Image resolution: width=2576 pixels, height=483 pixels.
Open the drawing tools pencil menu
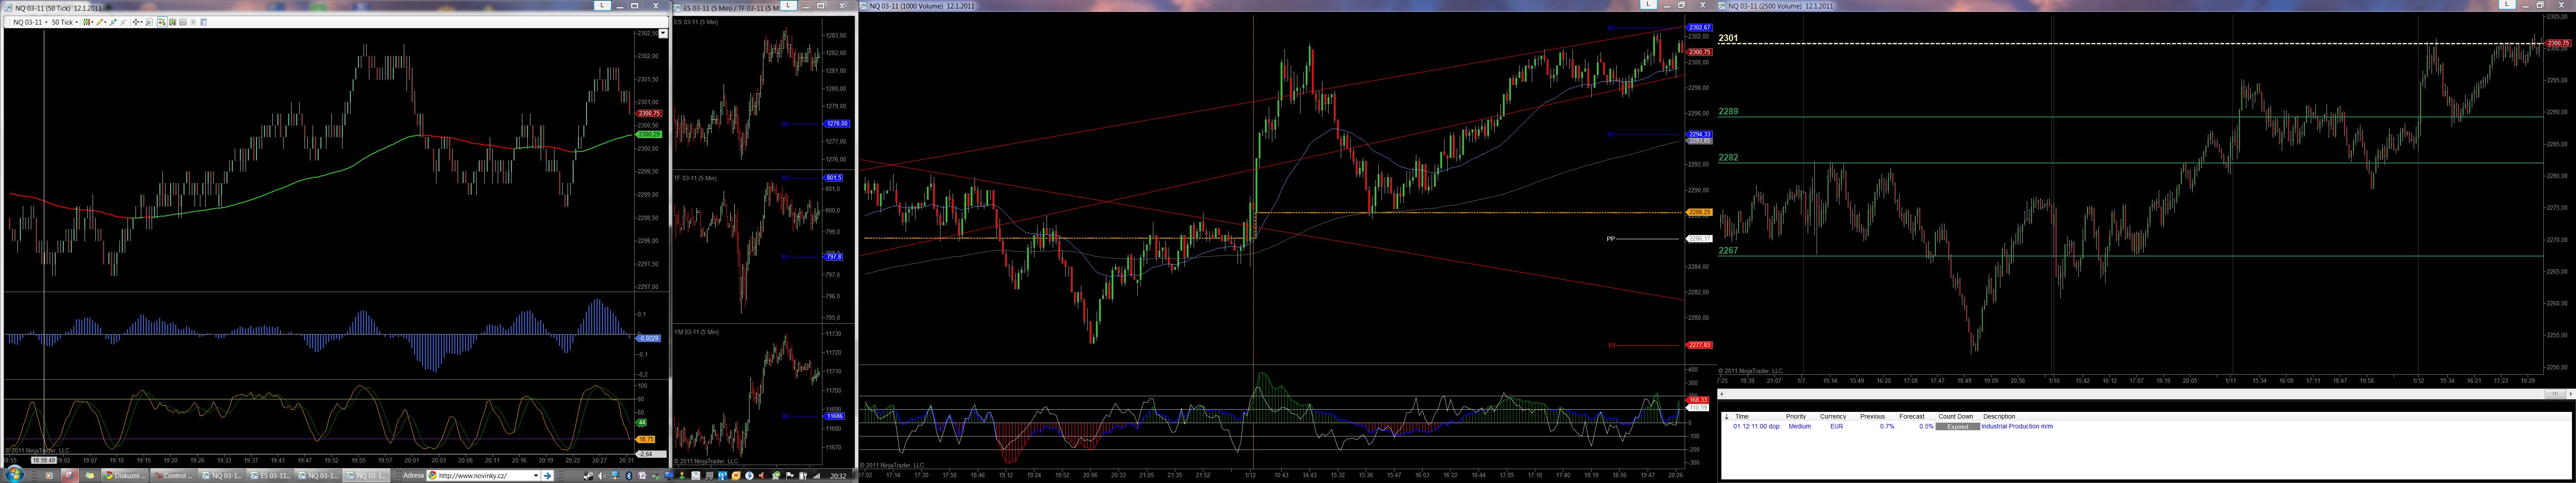click(x=102, y=22)
